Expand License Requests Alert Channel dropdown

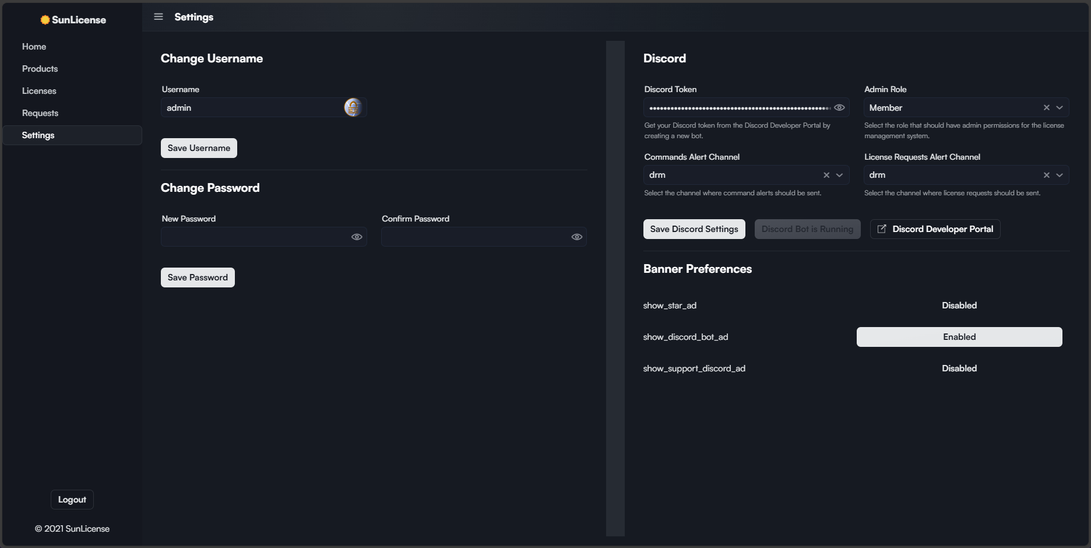click(x=1060, y=175)
